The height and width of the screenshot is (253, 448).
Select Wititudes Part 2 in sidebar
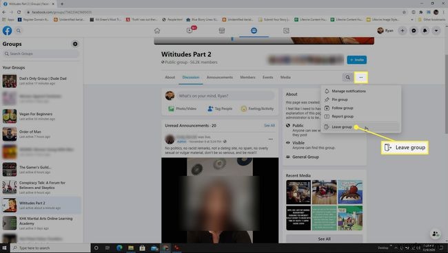point(41,205)
